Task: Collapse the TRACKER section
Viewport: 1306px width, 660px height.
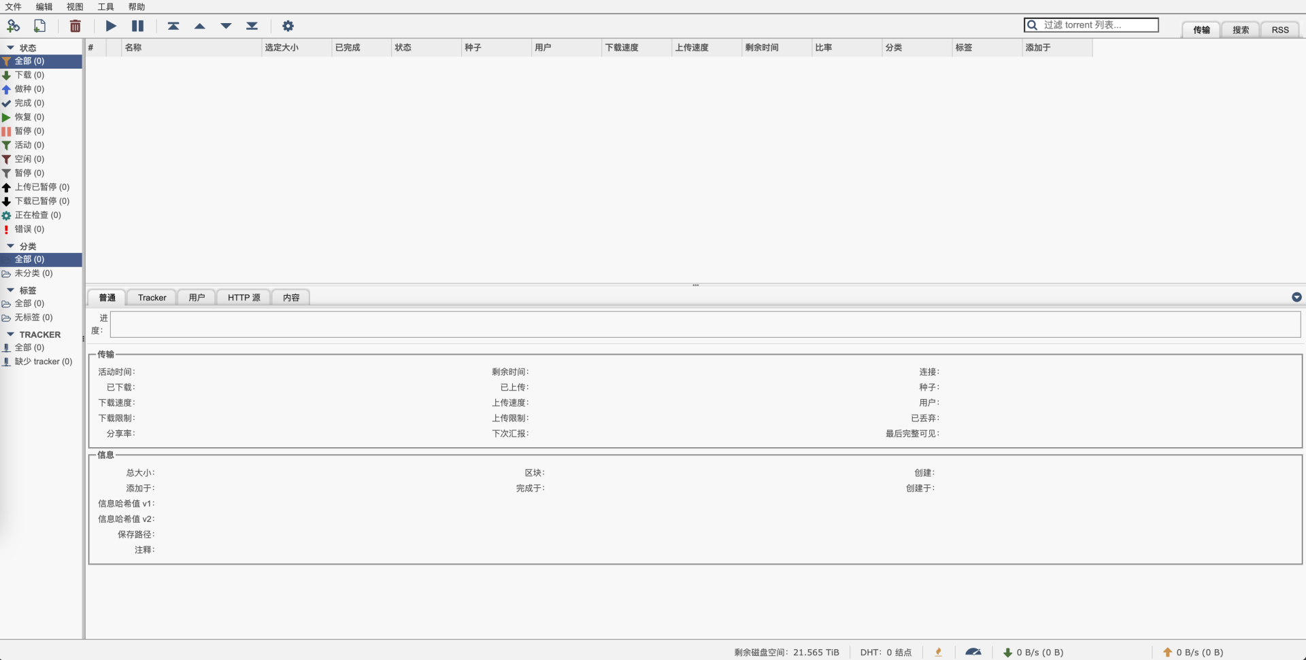Action: pos(10,334)
